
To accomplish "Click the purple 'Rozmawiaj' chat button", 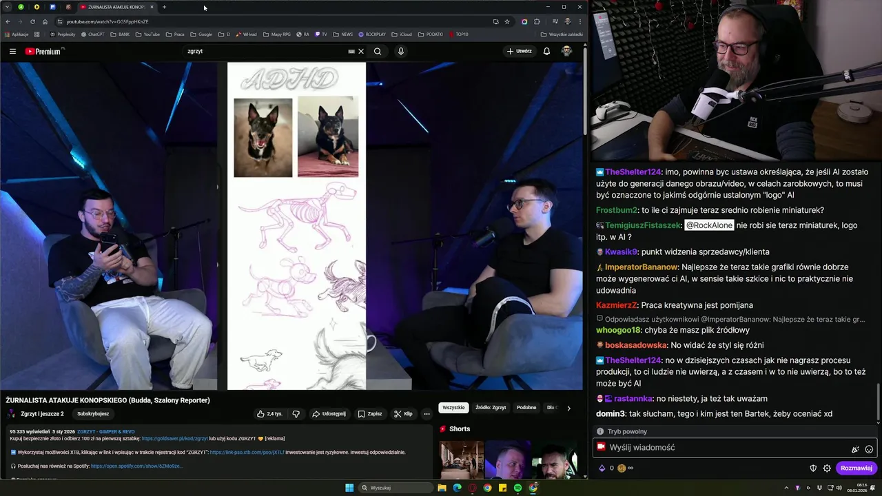I will point(857,468).
